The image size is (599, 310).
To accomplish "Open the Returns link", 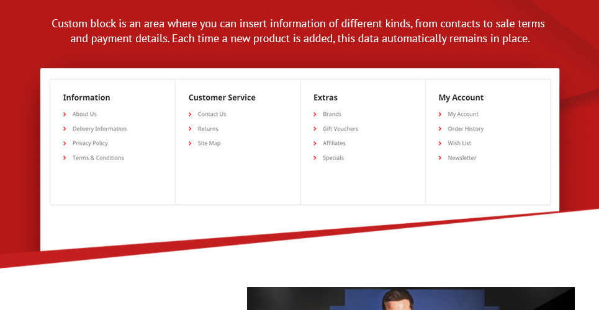I will click(208, 129).
